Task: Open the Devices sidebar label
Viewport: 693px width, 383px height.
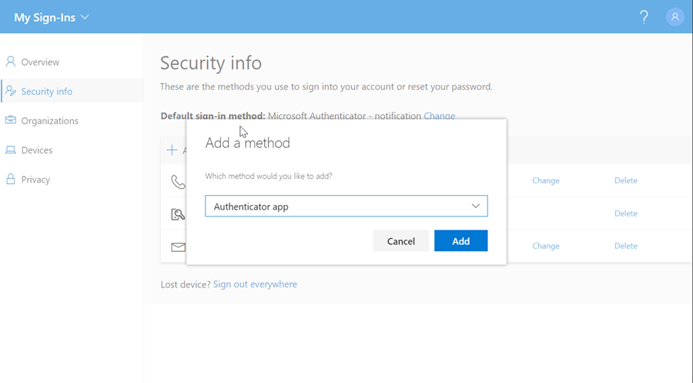Action: click(x=37, y=150)
